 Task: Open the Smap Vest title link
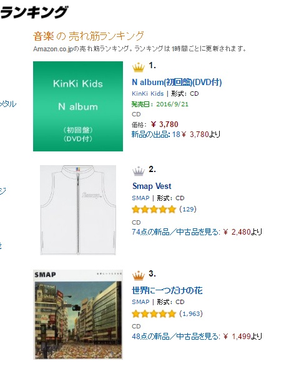click(x=152, y=186)
